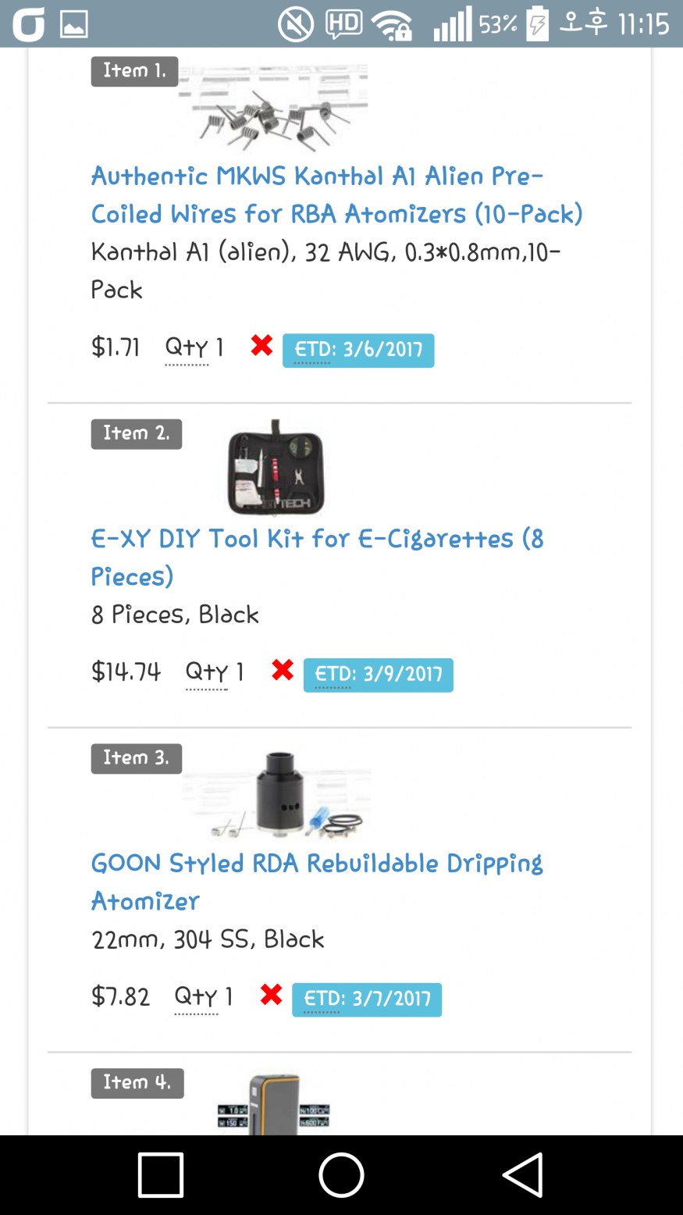Tap the Item 4 mod device thumbnail
Viewport: 683px width, 1215px height.
(x=274, y=1104)
